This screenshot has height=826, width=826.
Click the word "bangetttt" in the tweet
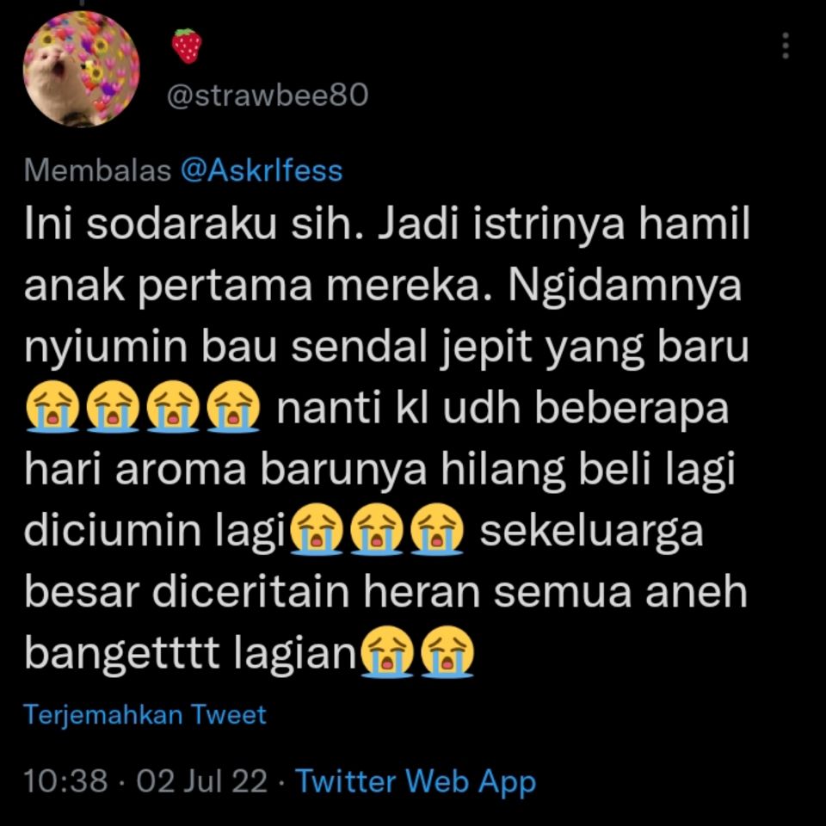[121, 654]
